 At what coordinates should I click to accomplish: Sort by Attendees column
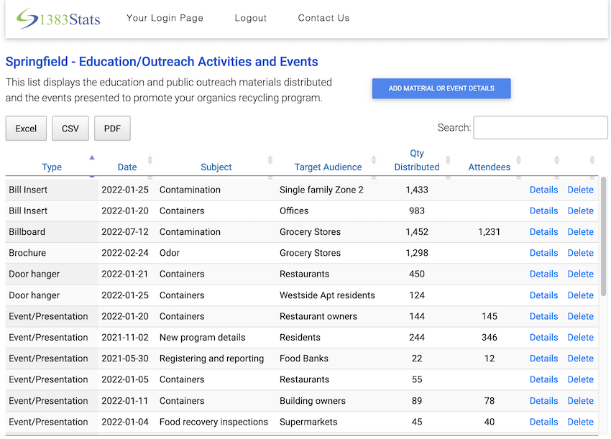click(x=489, y=167)
